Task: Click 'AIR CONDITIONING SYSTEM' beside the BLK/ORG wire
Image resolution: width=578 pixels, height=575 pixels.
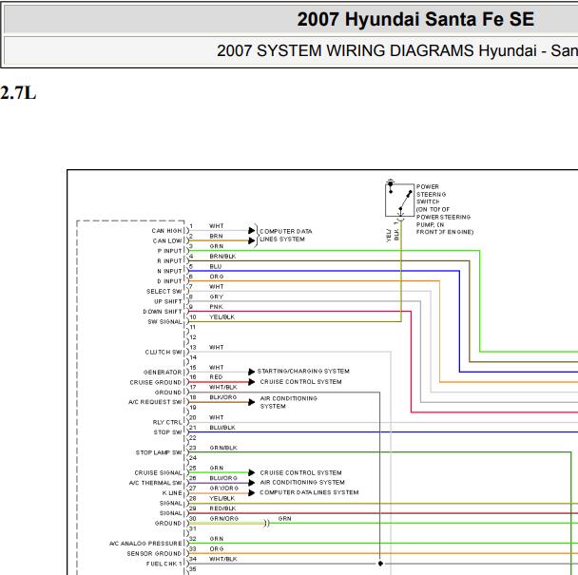Action: 289,403
